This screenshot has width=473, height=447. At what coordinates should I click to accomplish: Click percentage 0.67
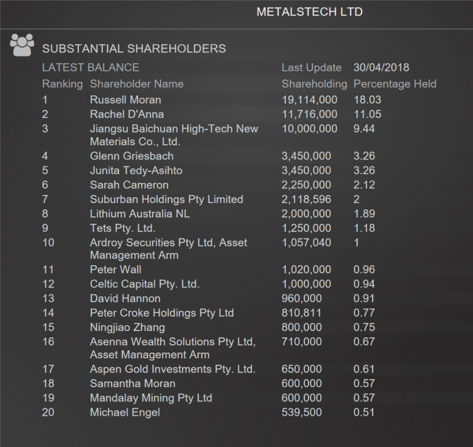click(364, 342)
